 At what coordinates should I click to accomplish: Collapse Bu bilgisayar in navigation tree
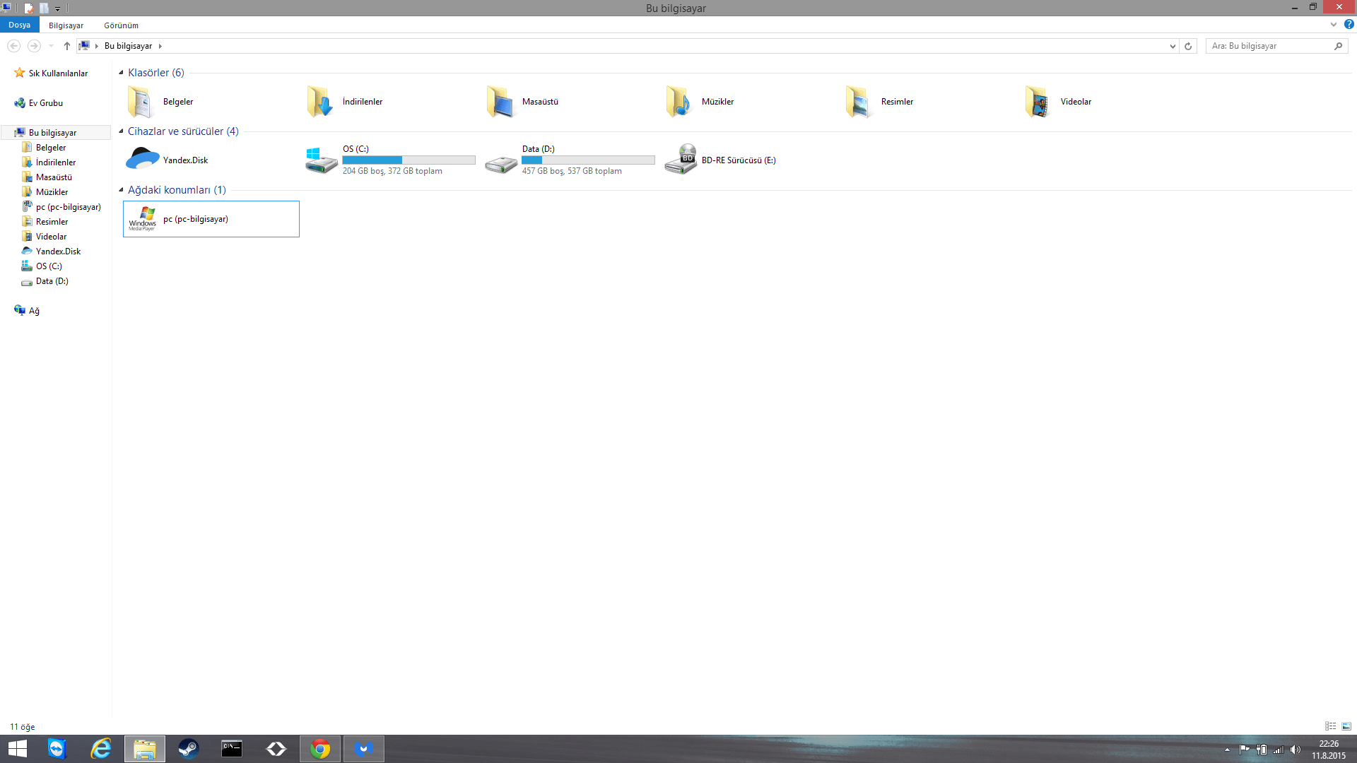coord(8,133)
